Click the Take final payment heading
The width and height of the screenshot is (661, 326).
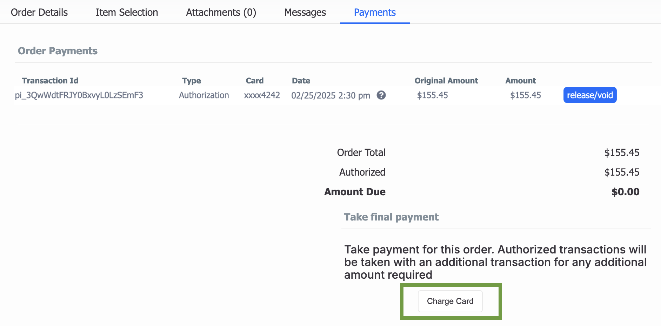point(391,217)
